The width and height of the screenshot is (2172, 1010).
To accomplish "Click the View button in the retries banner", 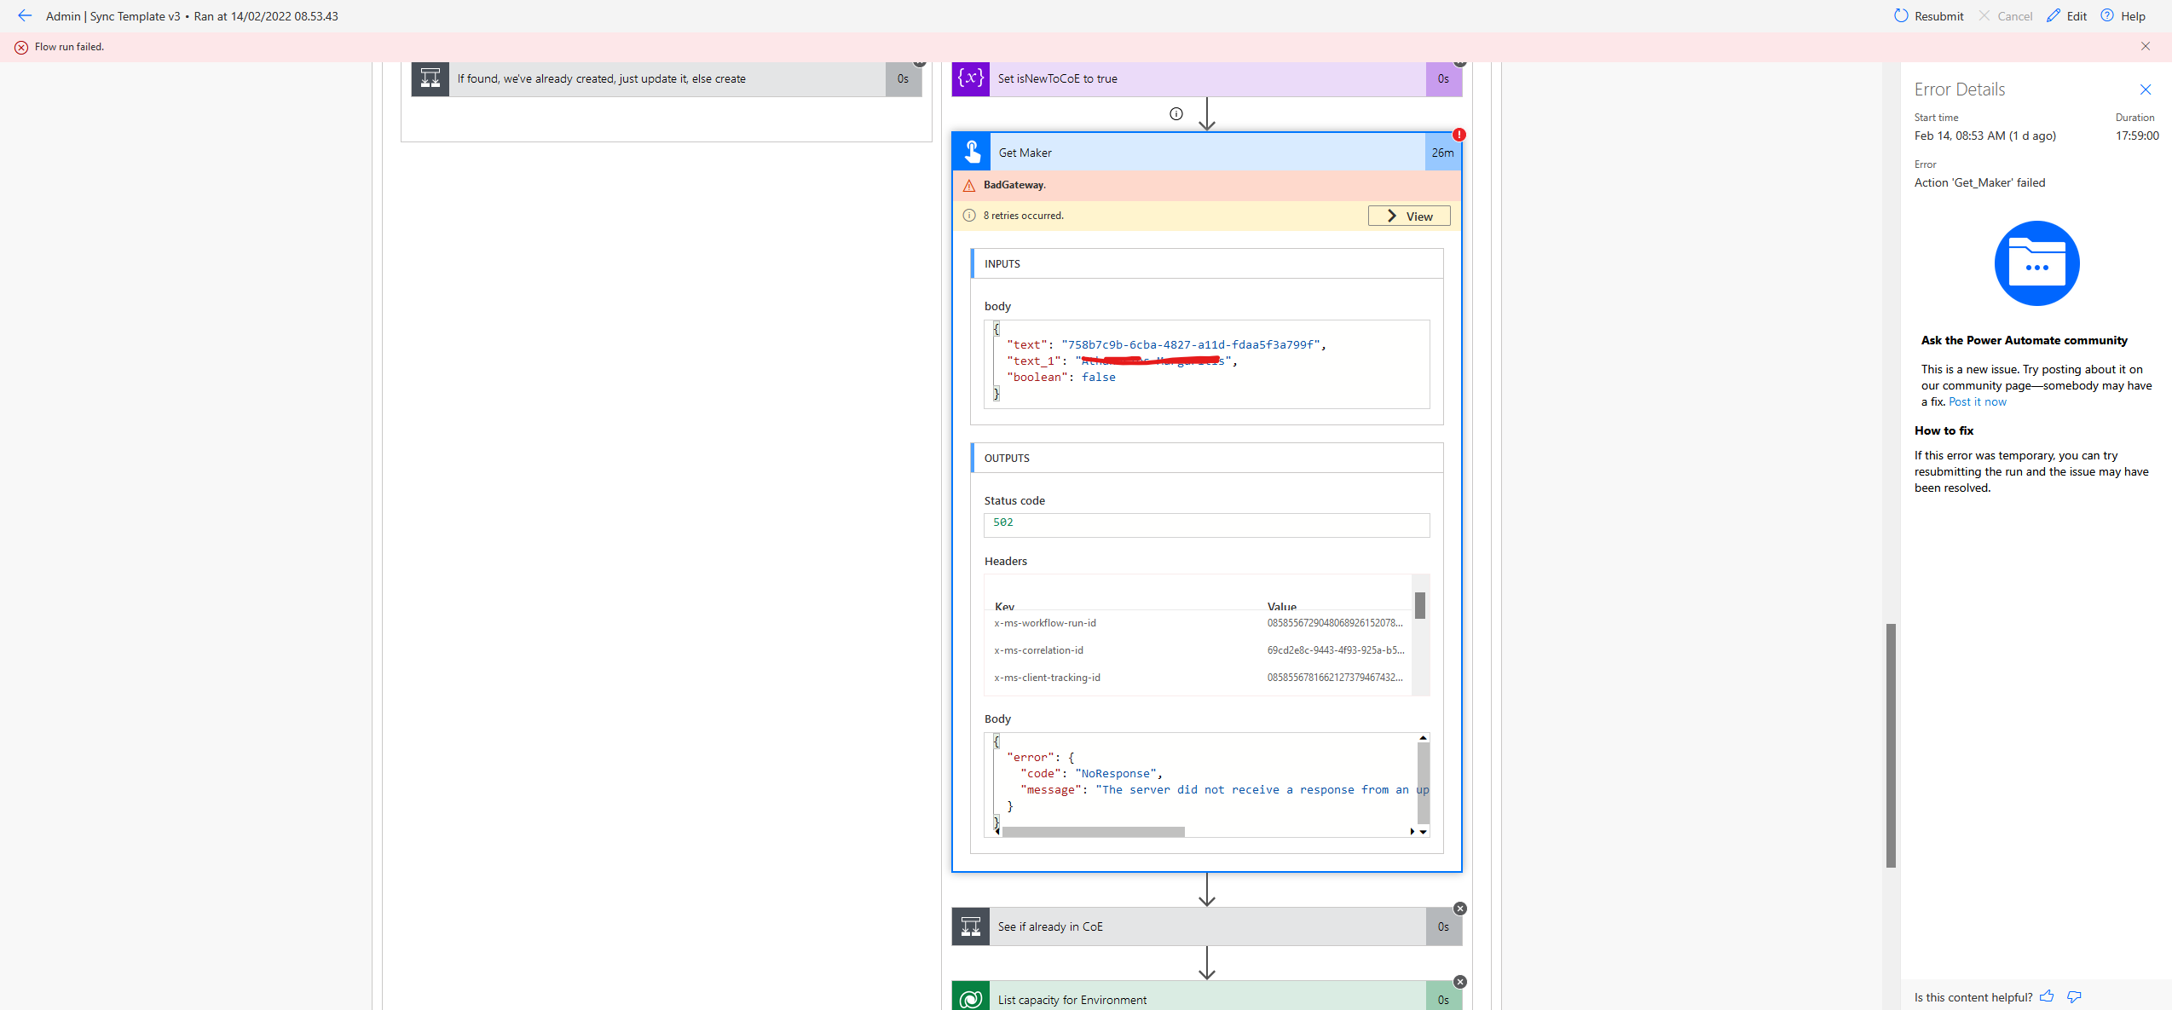I will (x=1409, y=216).
